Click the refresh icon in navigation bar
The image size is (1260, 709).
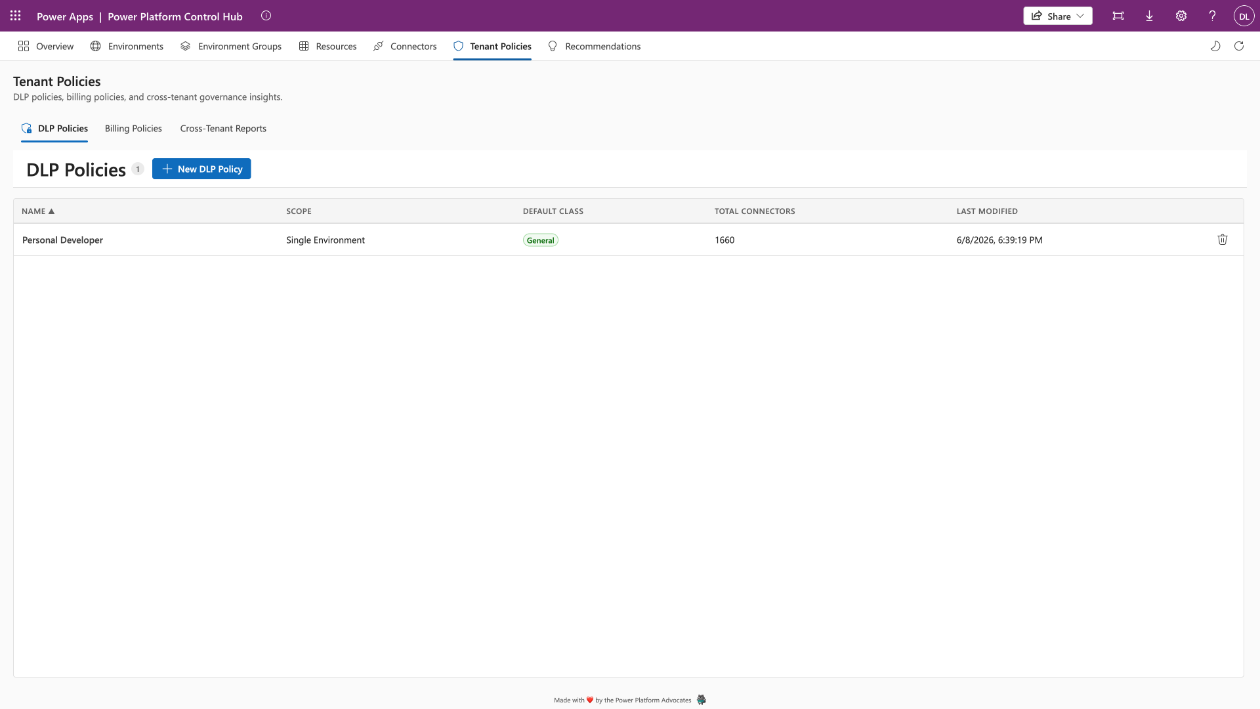click(1239, 46)
